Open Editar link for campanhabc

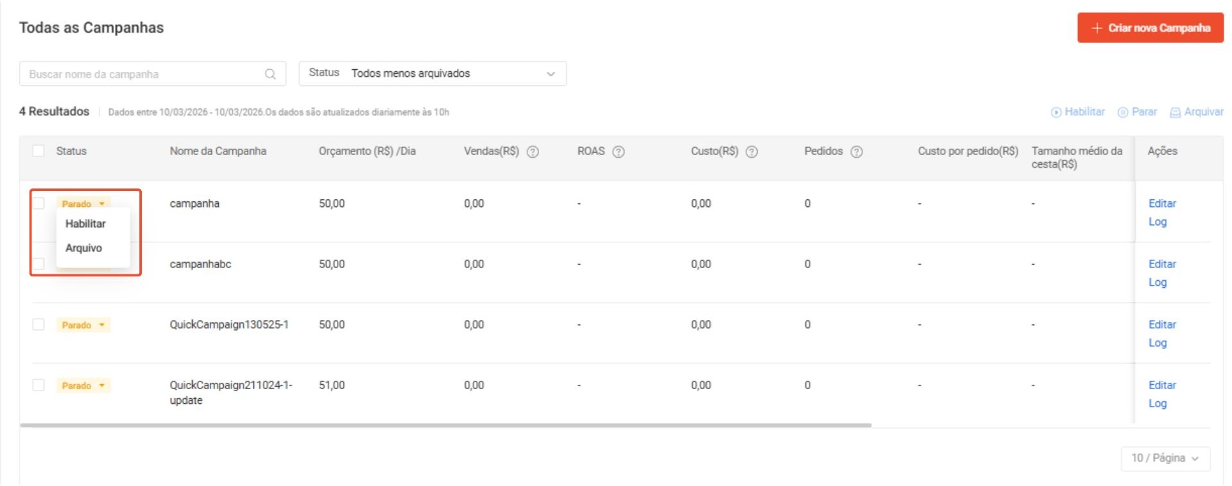pyautogui.click(x=1162, y=264)
